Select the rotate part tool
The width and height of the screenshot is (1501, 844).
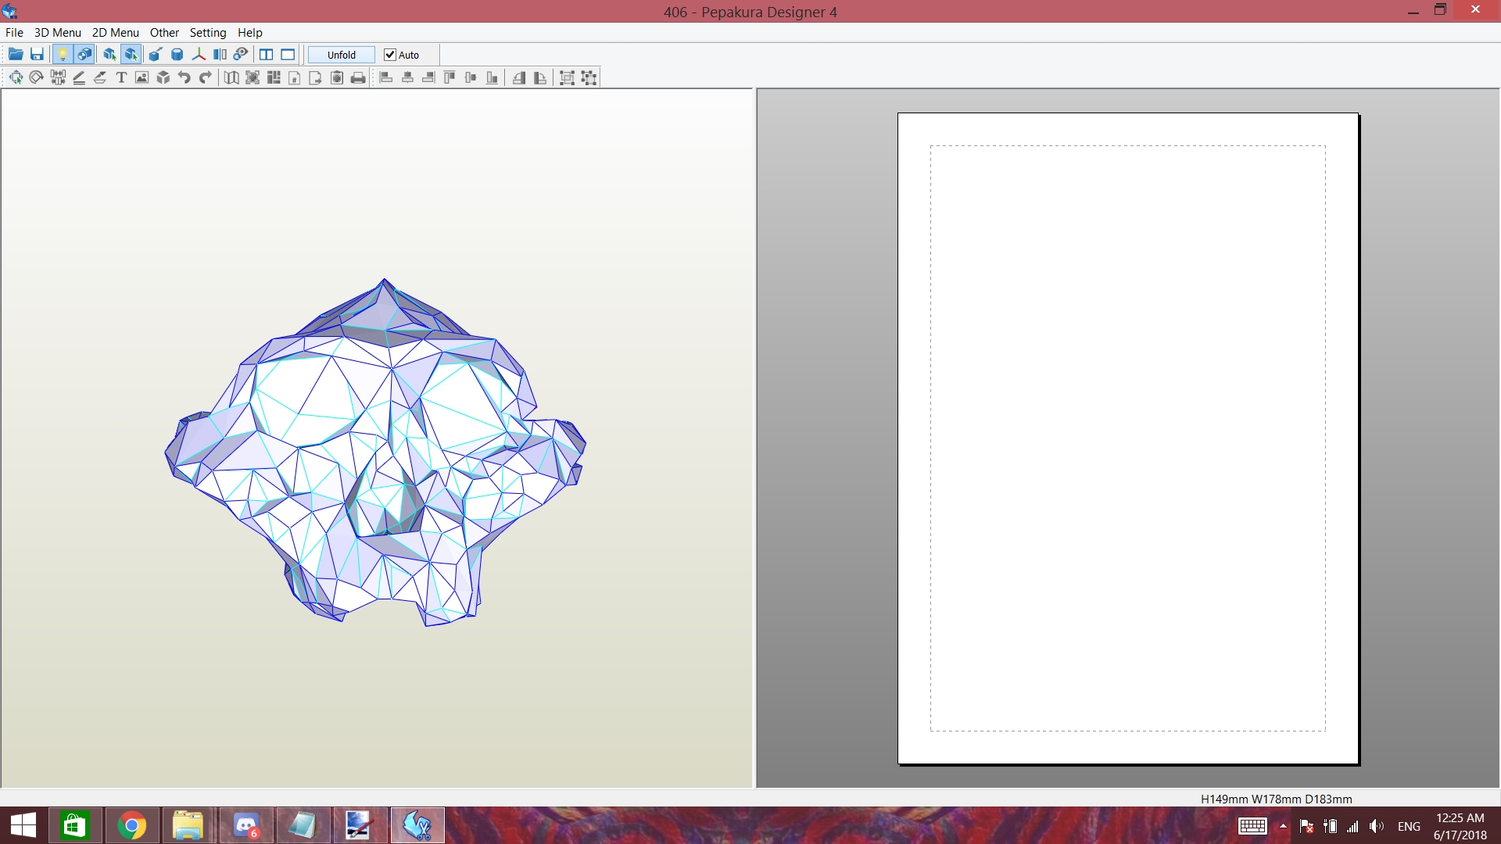pos(36,77)
